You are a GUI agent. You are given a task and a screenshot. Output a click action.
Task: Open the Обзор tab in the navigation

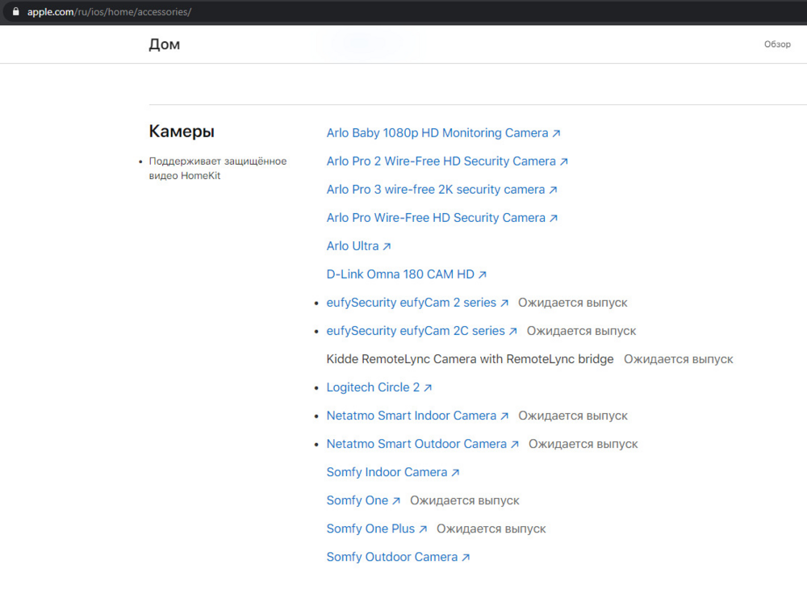777,44
